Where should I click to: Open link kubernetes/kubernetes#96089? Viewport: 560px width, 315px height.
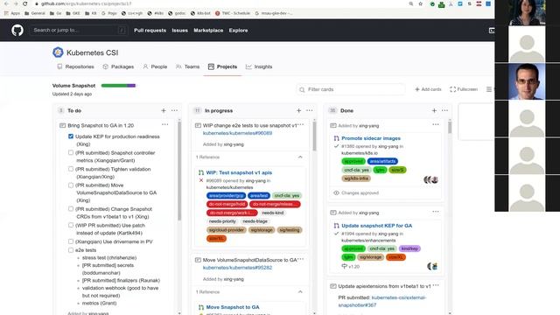(237, 133)
